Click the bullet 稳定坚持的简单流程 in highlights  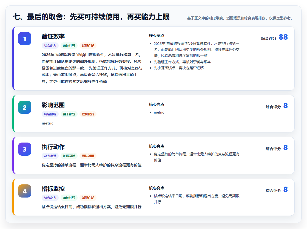click(x=197, y=157)
